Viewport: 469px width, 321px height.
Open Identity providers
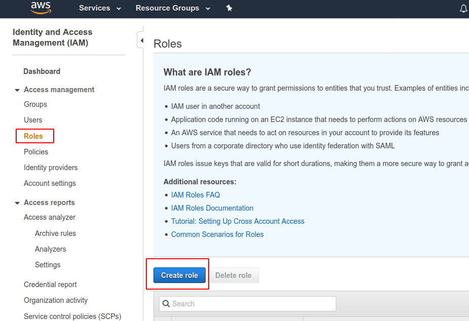pyautogui.click(x=51, y=168)
